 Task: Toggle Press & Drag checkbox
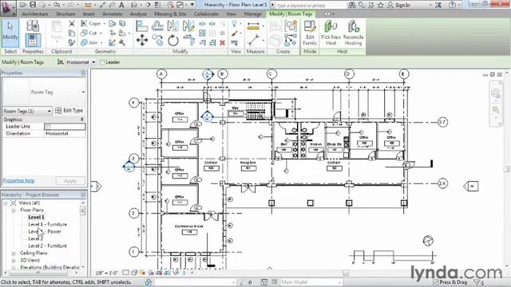[x=436, y=282]
